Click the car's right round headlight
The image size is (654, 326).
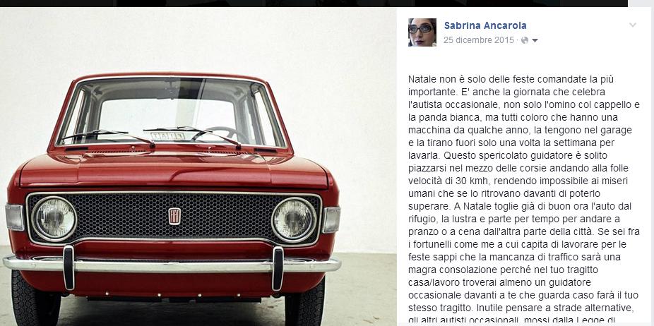click(294, 219)
